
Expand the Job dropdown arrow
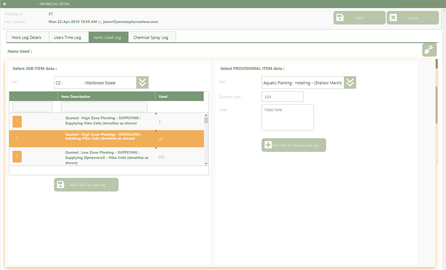click(x=142, y=82)
